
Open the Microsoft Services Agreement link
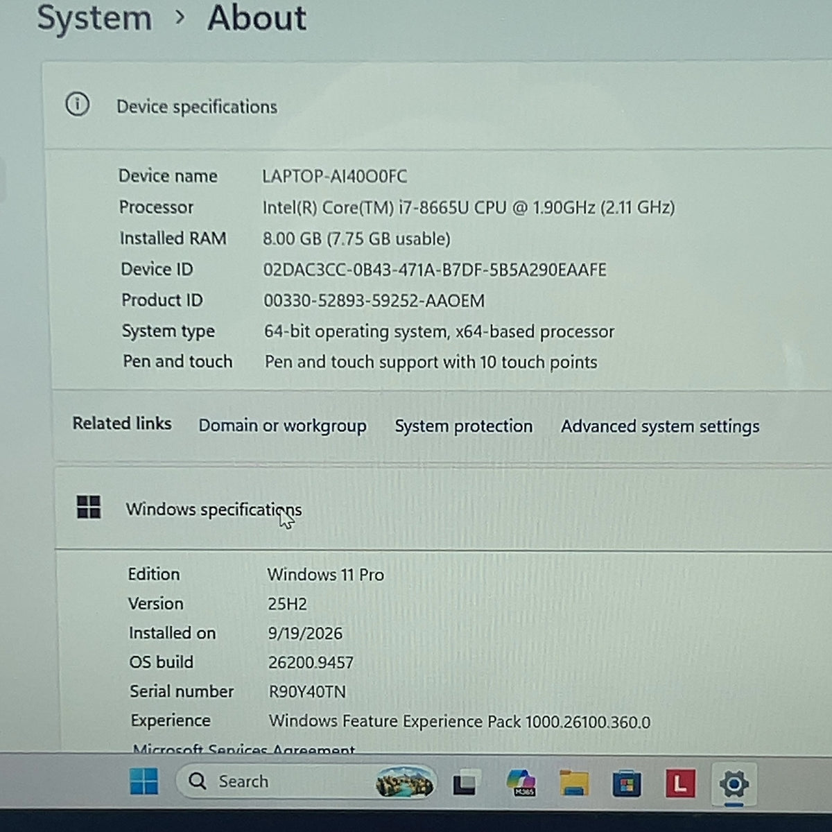pyautogui.click(x=243, y=749)
